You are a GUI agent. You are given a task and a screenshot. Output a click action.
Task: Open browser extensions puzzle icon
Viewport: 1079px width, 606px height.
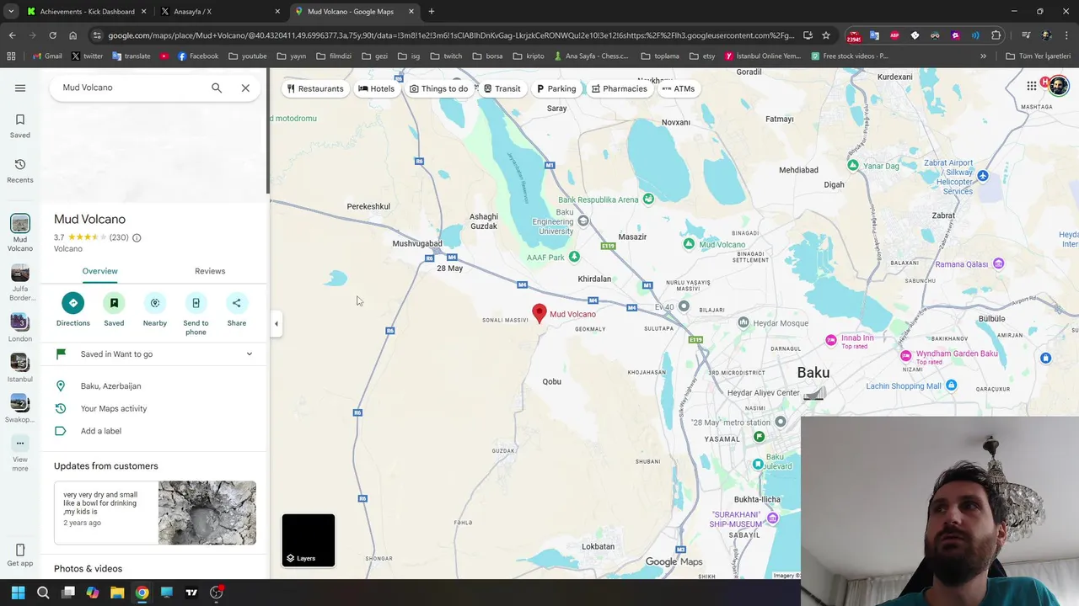pos(996,35)
